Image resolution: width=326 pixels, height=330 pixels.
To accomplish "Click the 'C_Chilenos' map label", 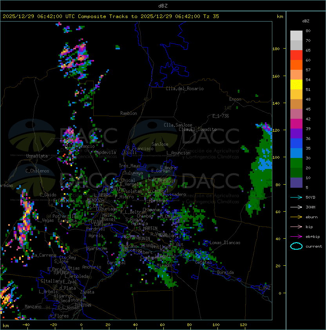I will 37,171.
